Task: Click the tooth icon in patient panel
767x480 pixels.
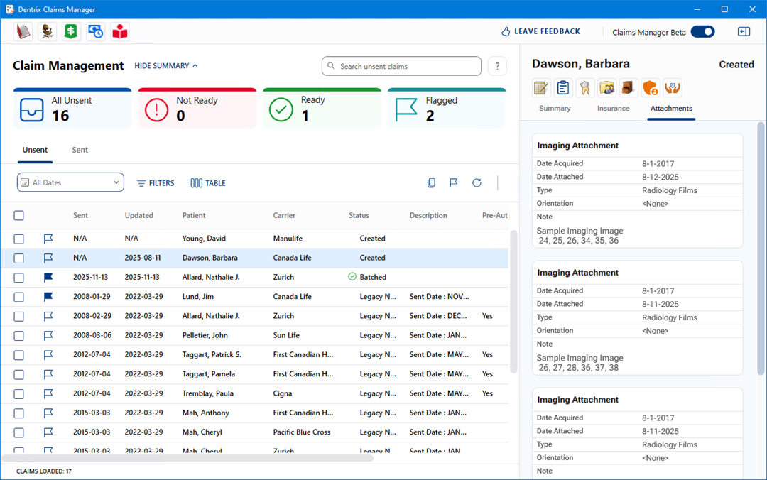Action: [x=585, y=88]
